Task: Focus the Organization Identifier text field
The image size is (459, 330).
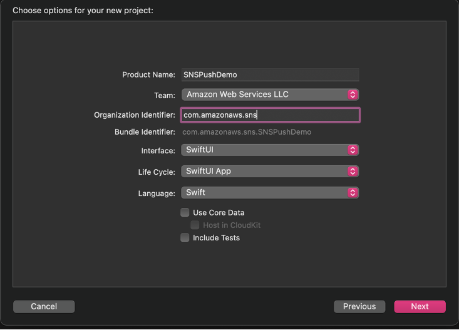Action: point(269,115)
